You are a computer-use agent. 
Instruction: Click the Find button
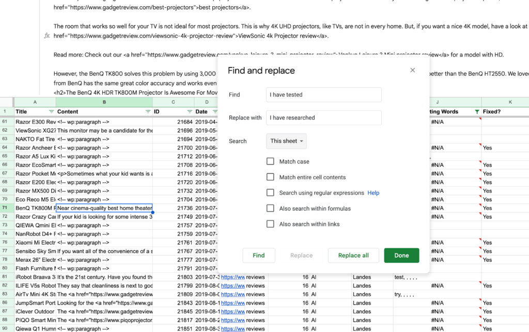(259, 256)
